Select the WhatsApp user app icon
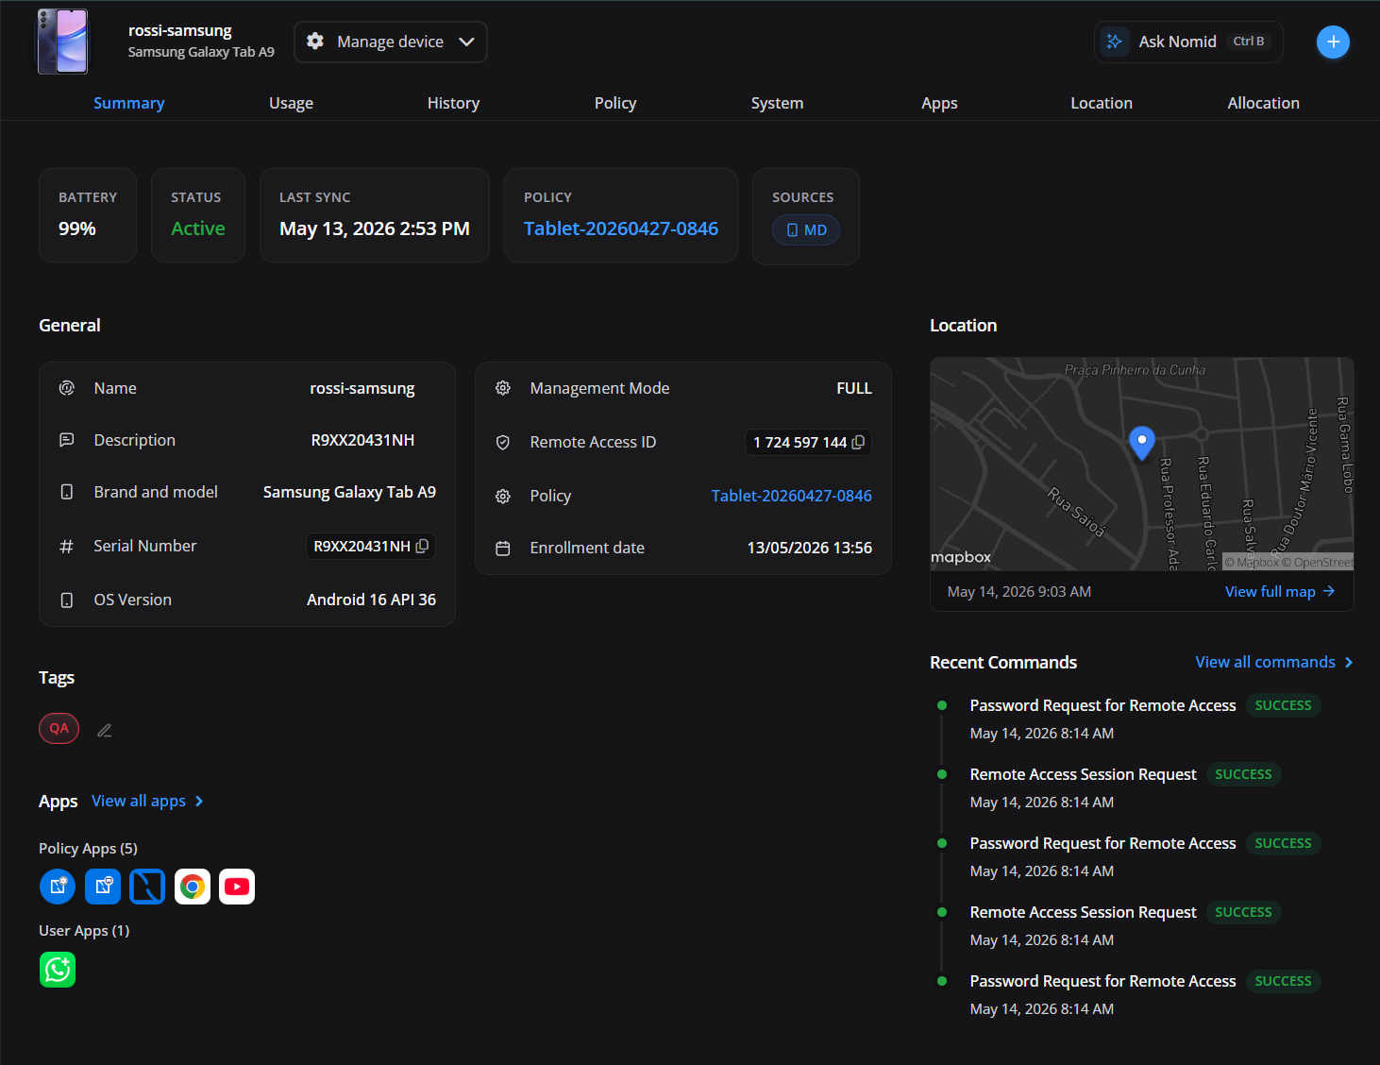1380x1065 pixels. (x=58, y=970)
